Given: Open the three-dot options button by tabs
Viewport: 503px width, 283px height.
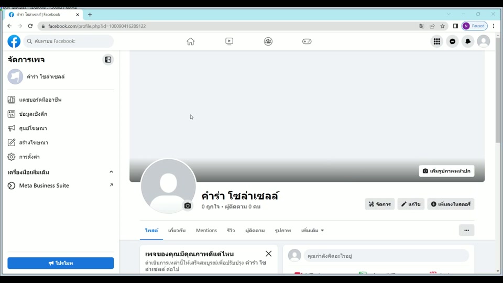Looking at the screenshot, I should [466, 231].
